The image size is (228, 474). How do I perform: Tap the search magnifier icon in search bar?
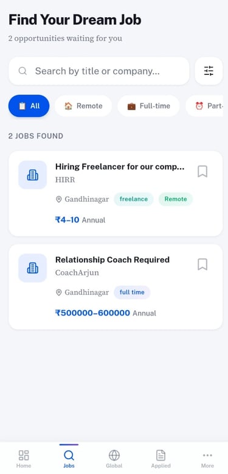[x=22, y=71]
